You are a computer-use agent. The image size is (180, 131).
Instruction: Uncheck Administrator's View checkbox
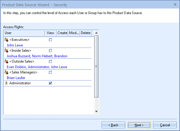[50, 83]
